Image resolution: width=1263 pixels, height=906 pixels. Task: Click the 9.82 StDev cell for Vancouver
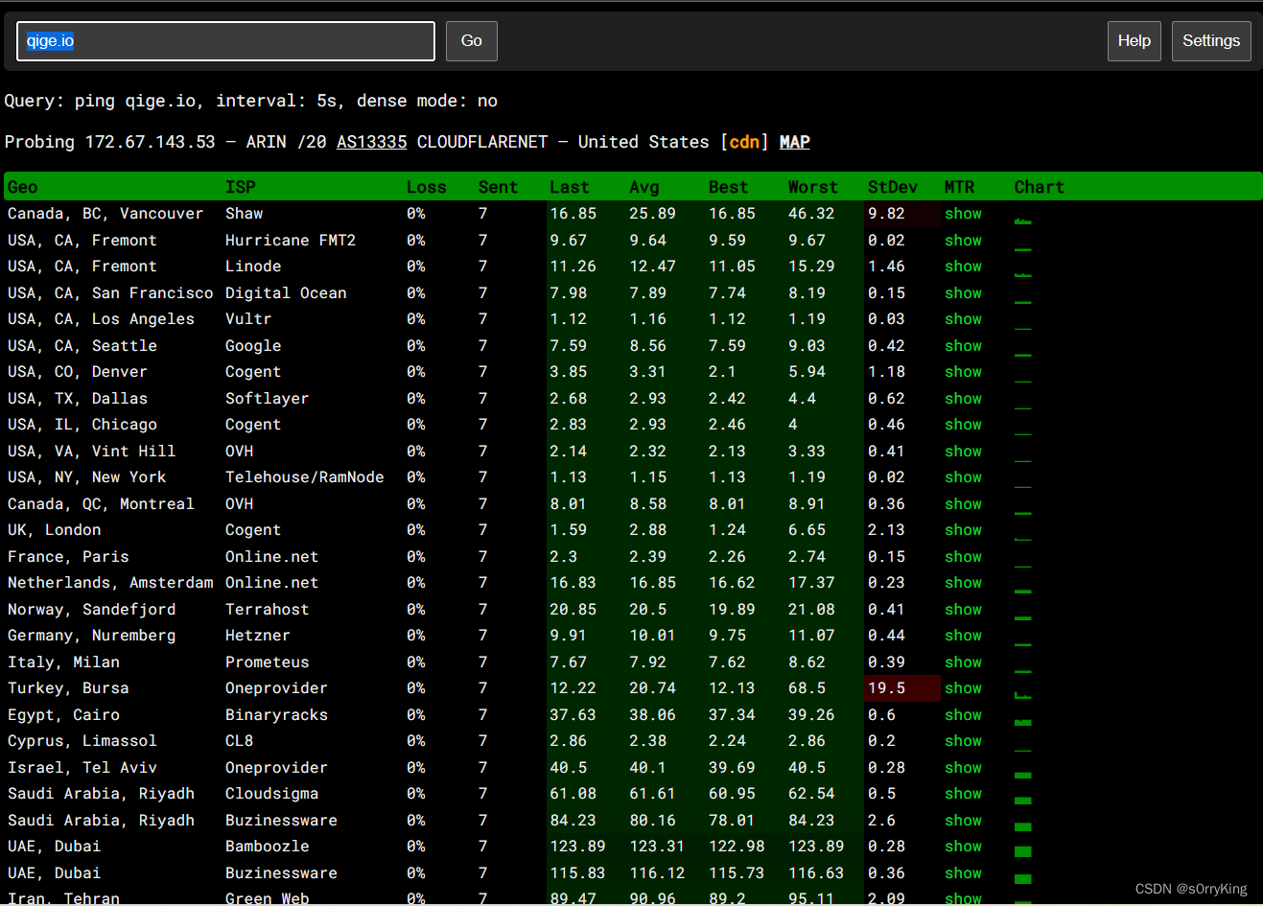click(x=901, y=214)
